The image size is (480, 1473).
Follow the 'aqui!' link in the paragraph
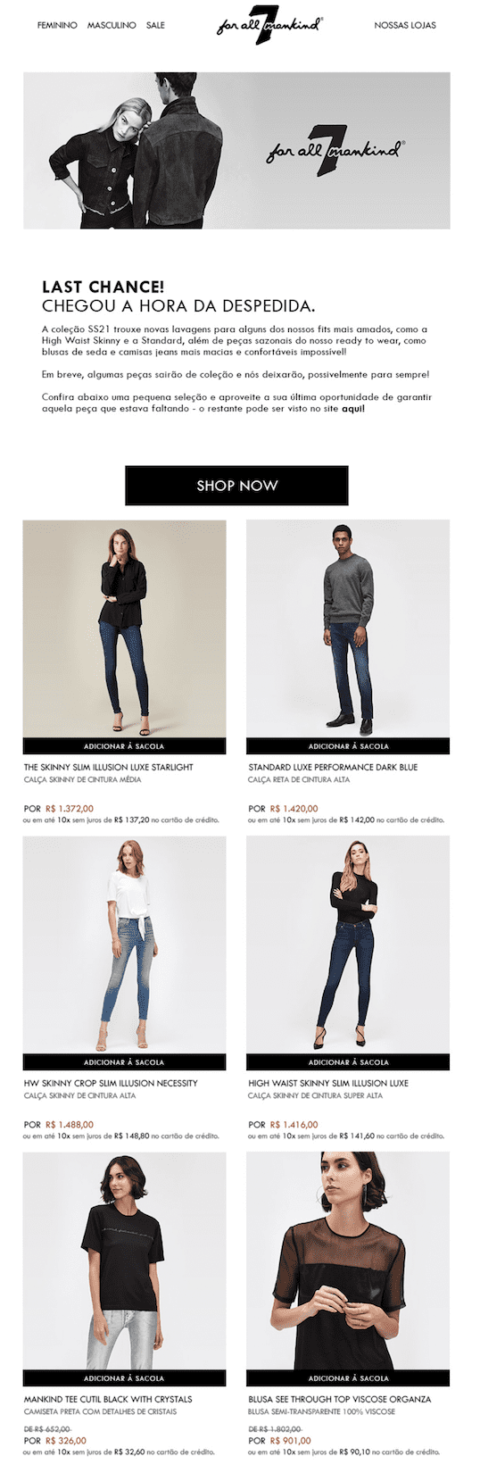[353, 408]
